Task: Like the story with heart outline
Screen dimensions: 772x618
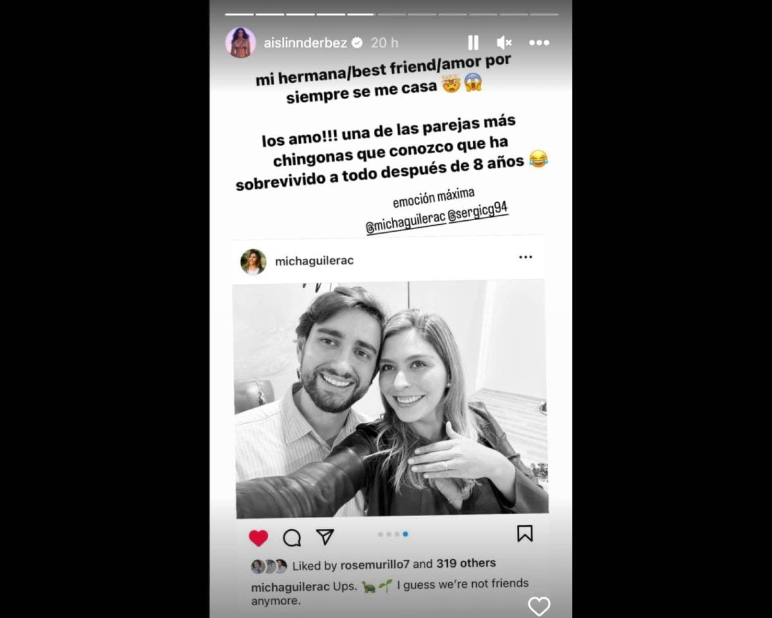Action: click(539, 606)
